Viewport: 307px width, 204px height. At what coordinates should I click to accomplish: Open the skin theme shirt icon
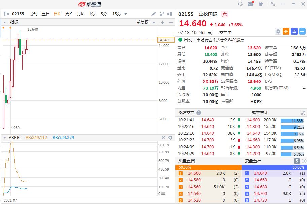click(x=261, y=4)
